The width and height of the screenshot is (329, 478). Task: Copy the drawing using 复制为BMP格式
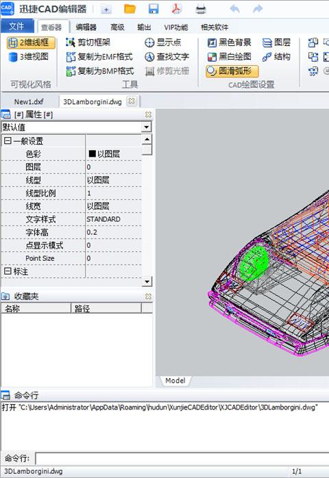pyautogui.click(x=99, y=71)
